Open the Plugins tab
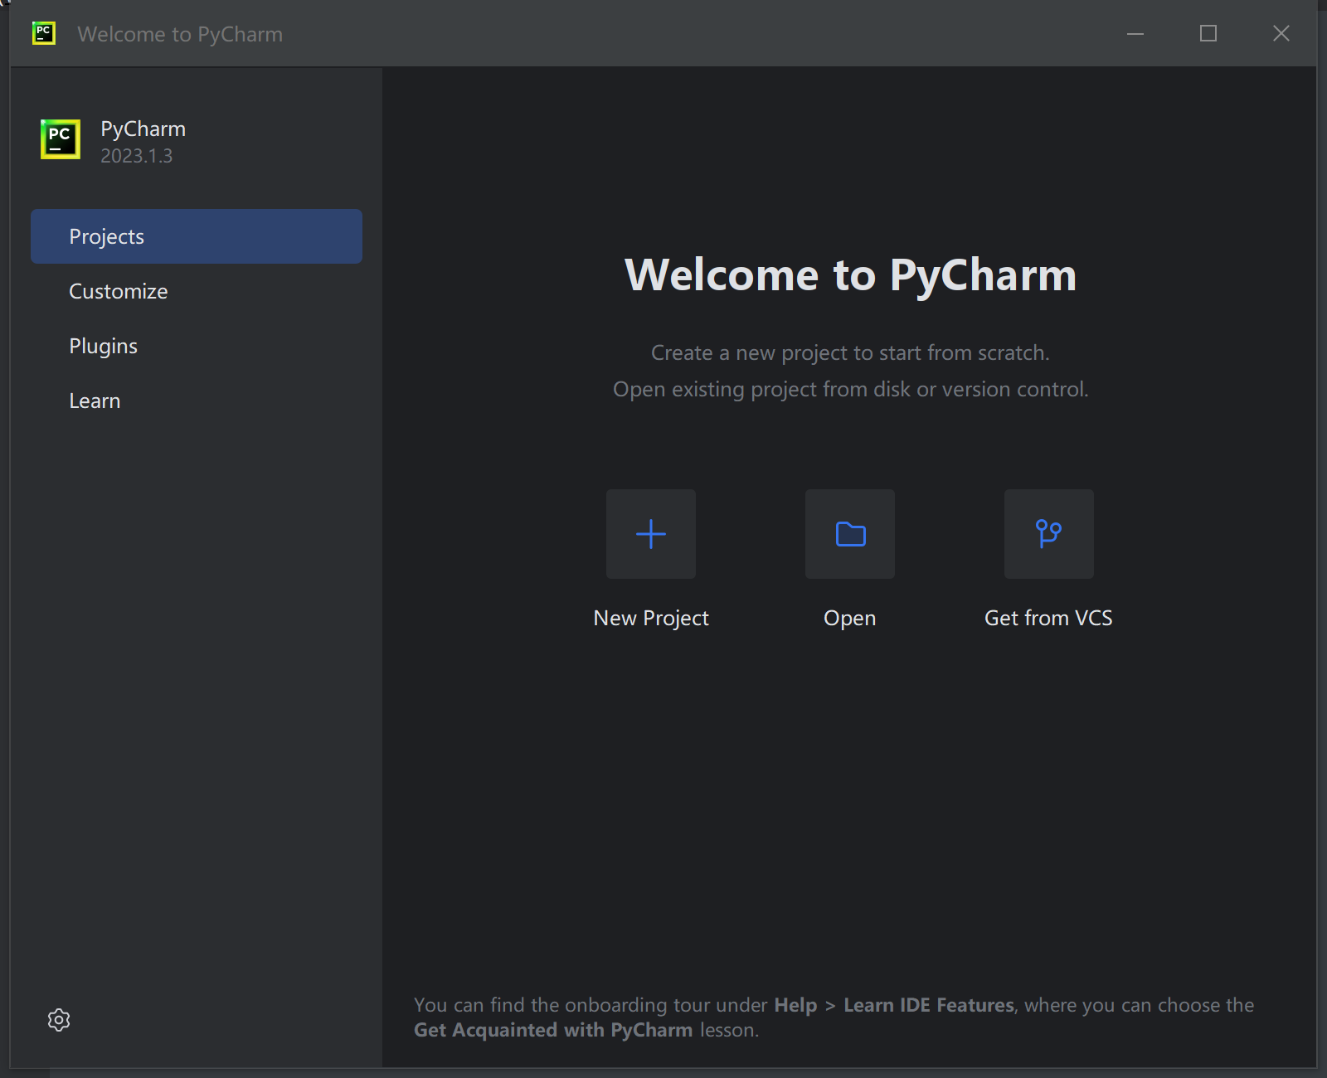 197,346
